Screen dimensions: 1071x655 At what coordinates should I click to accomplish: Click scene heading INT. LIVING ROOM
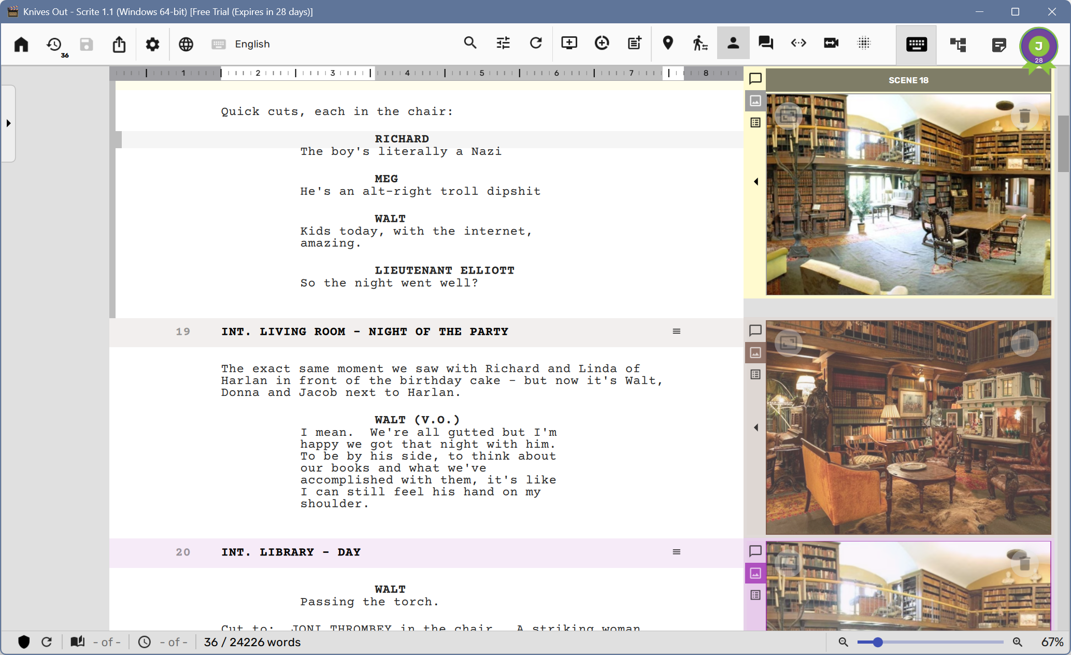coord(365,332)
